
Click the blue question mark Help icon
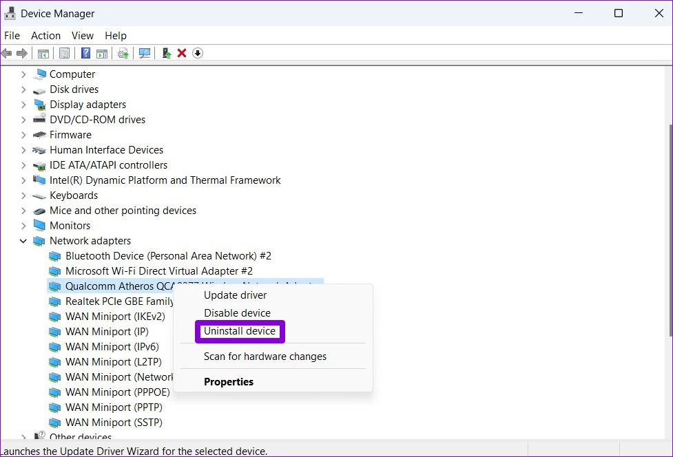coord(86,53)
